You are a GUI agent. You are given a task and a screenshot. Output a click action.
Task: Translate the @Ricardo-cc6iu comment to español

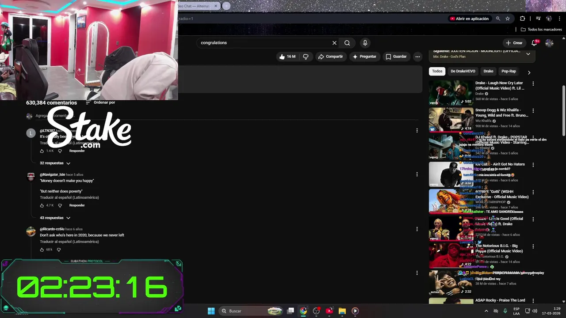coord(69,242)
